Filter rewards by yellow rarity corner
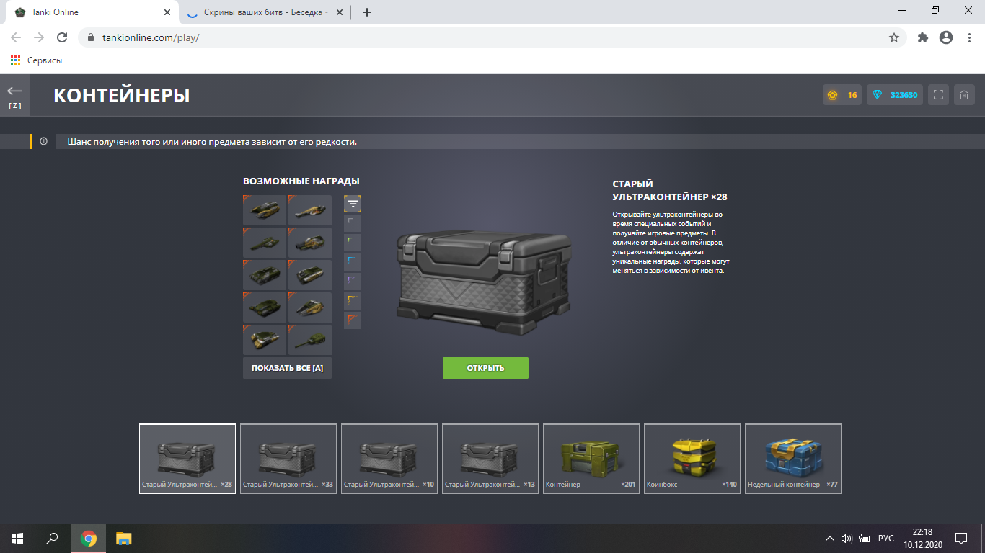This screenshot has width=985, height=553. point(353,301)
